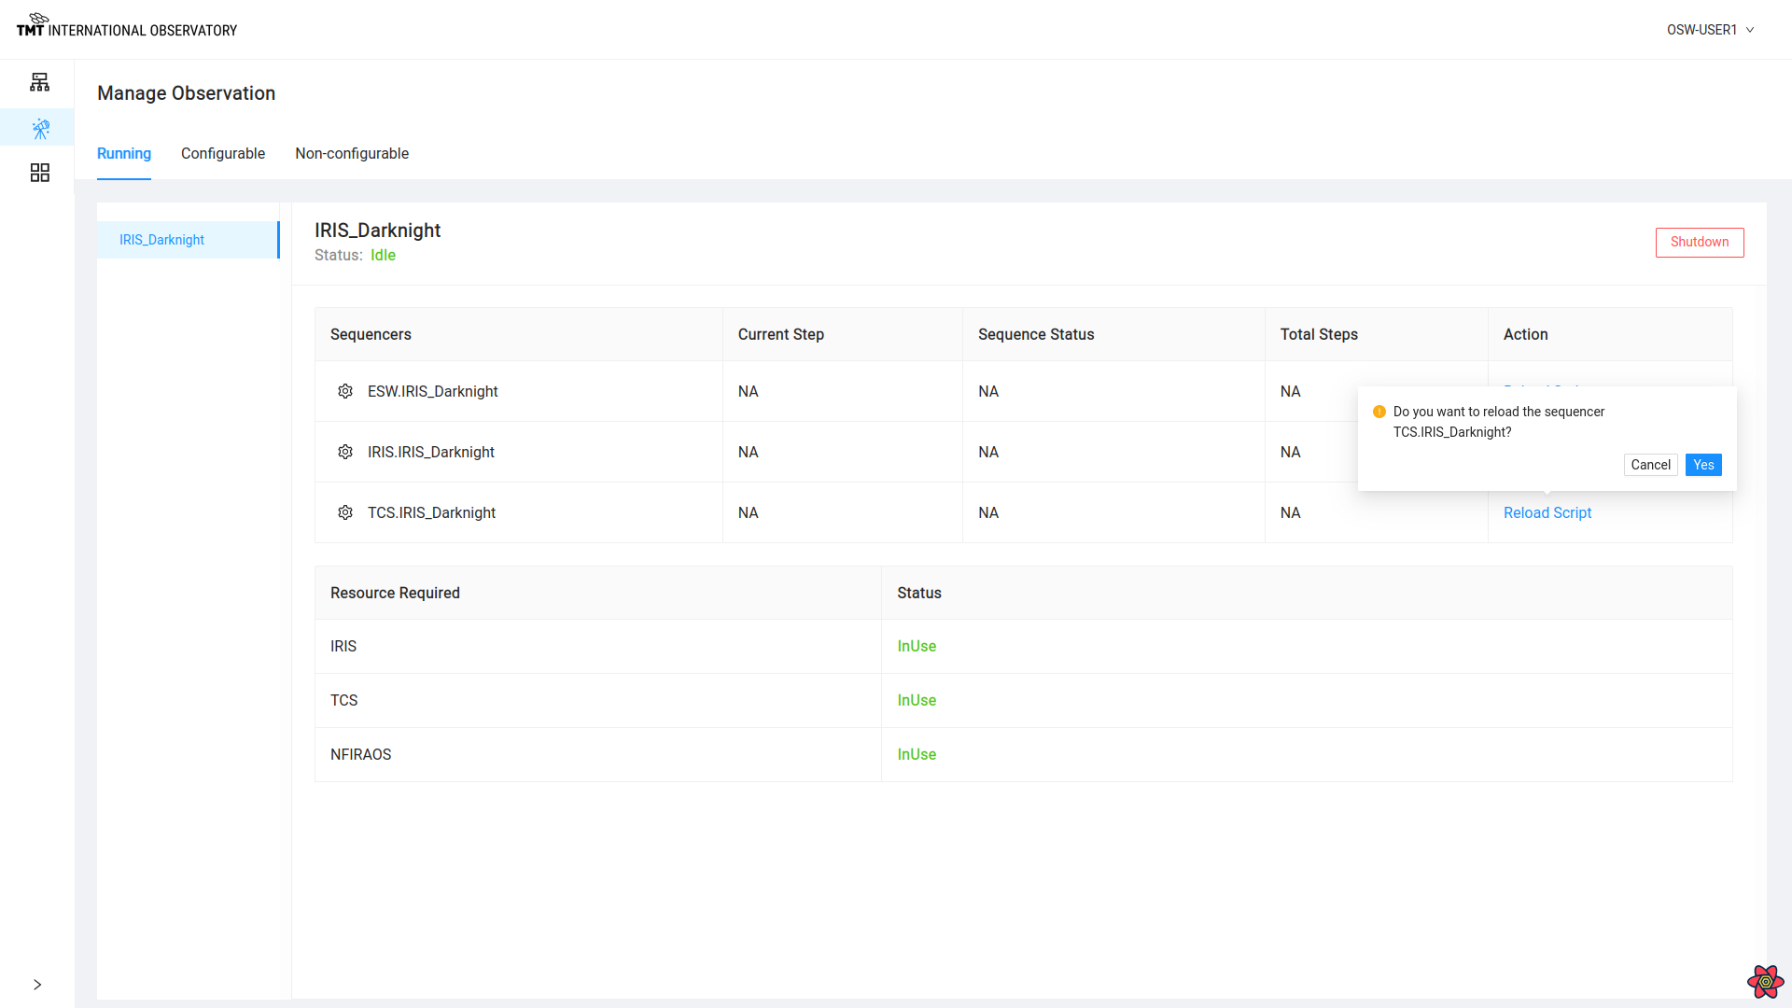The width and height of the screenshot is (1792, 1008).
Task: Open settings gear for IRIS.IRIS_Darknight
Action: click(x=345, y=452)
